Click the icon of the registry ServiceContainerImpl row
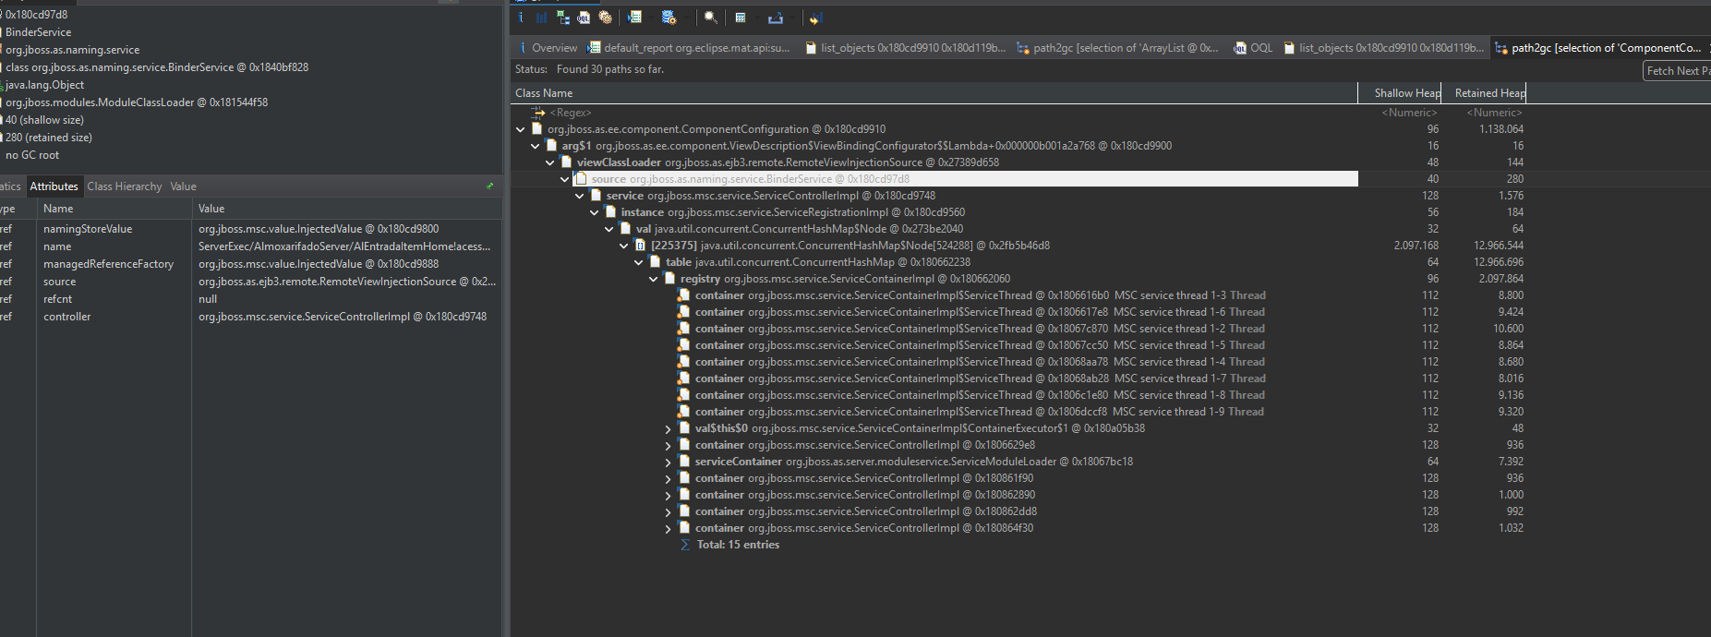The image size is (1711, 637). tap(669, 279)
